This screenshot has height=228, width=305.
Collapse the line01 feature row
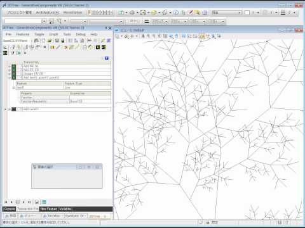pos(14,87)
